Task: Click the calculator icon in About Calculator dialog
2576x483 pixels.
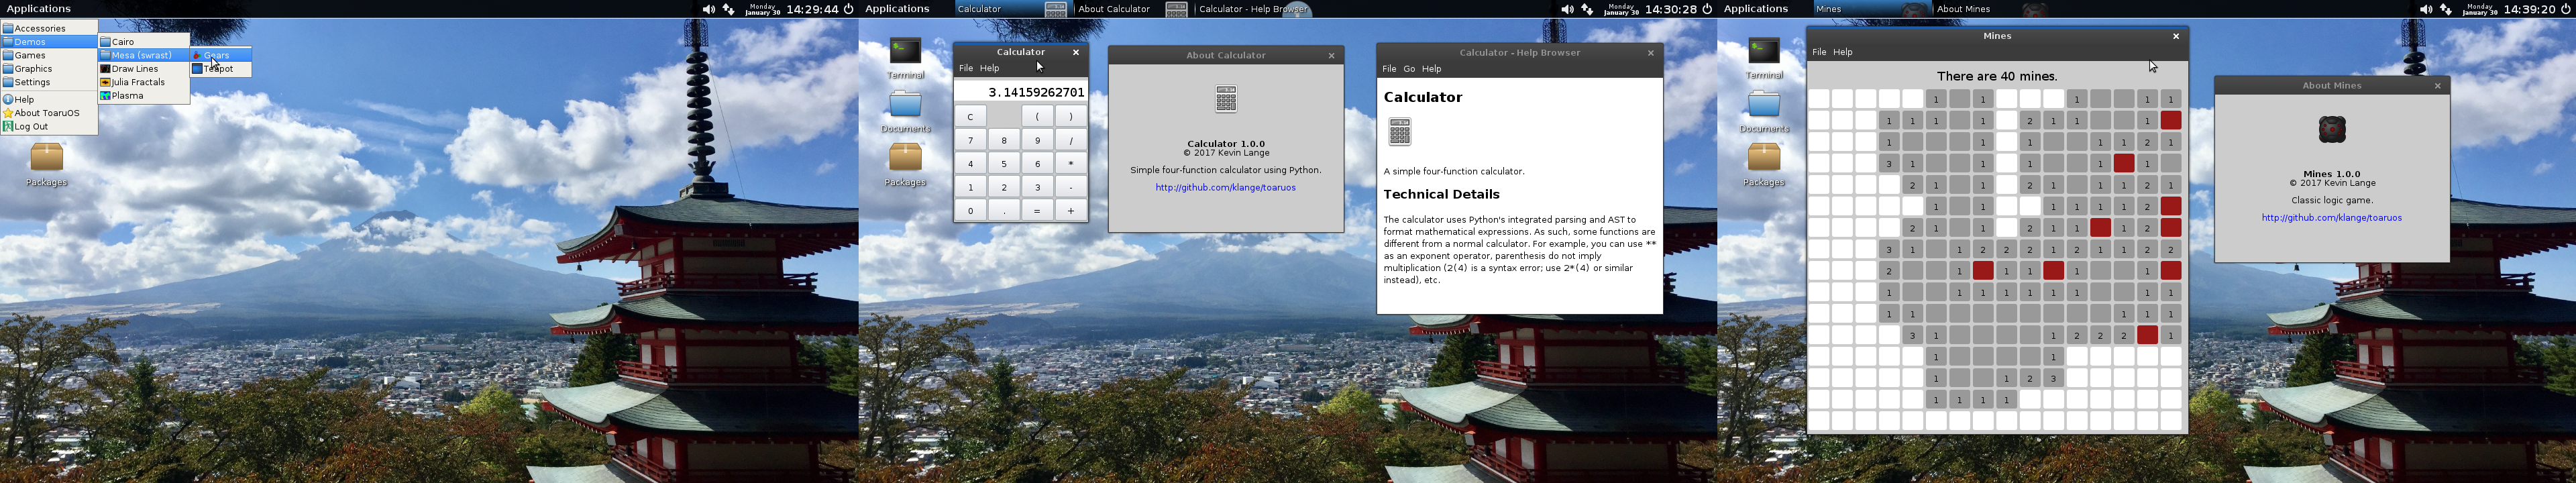Action: [1226, 99]
